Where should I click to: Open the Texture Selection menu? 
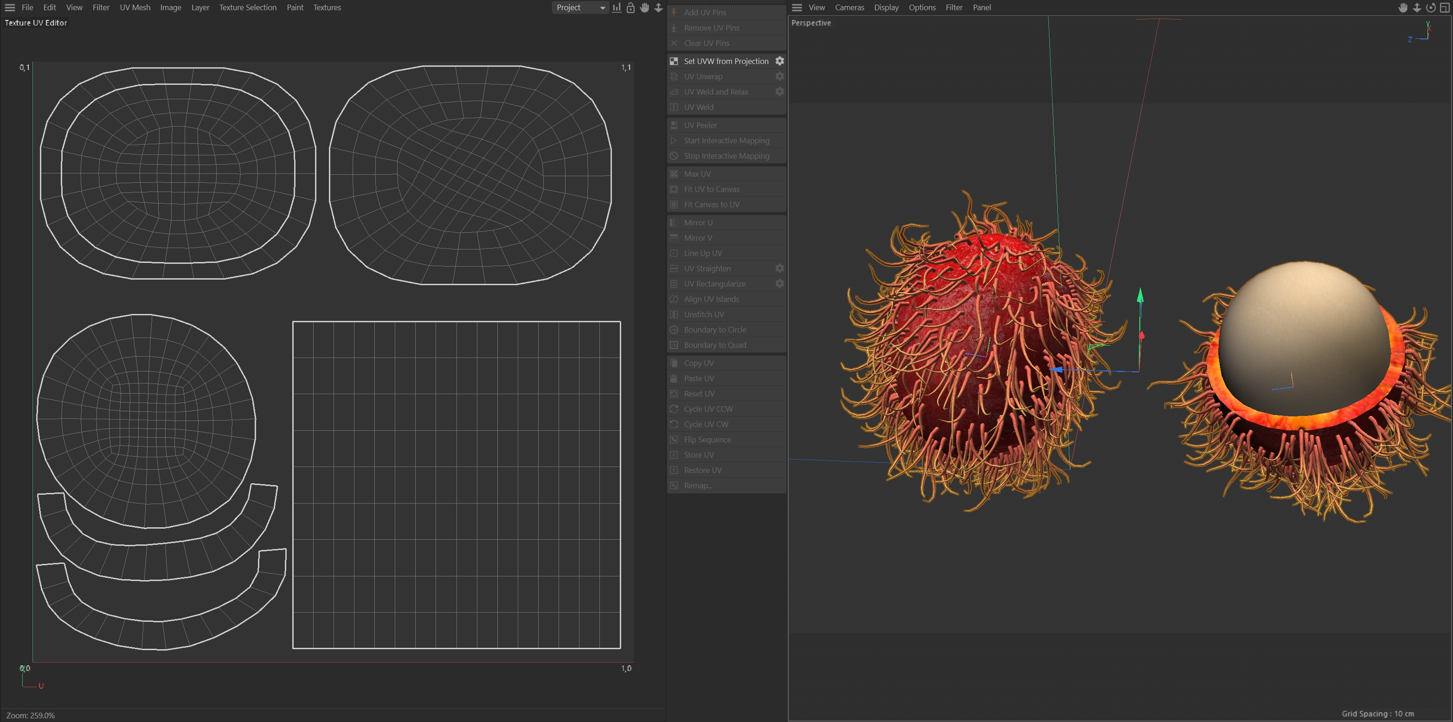(x=248, y=7)
